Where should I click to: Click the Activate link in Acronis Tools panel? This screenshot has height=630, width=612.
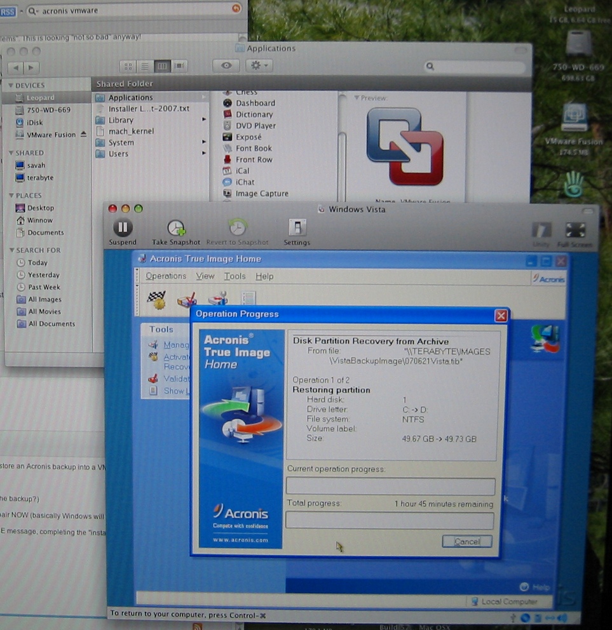click(176, 357)
